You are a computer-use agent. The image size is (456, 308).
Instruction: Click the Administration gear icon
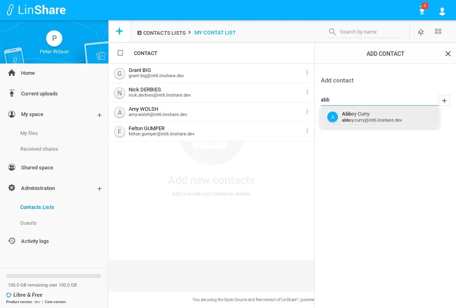click(x=12, y=188)
